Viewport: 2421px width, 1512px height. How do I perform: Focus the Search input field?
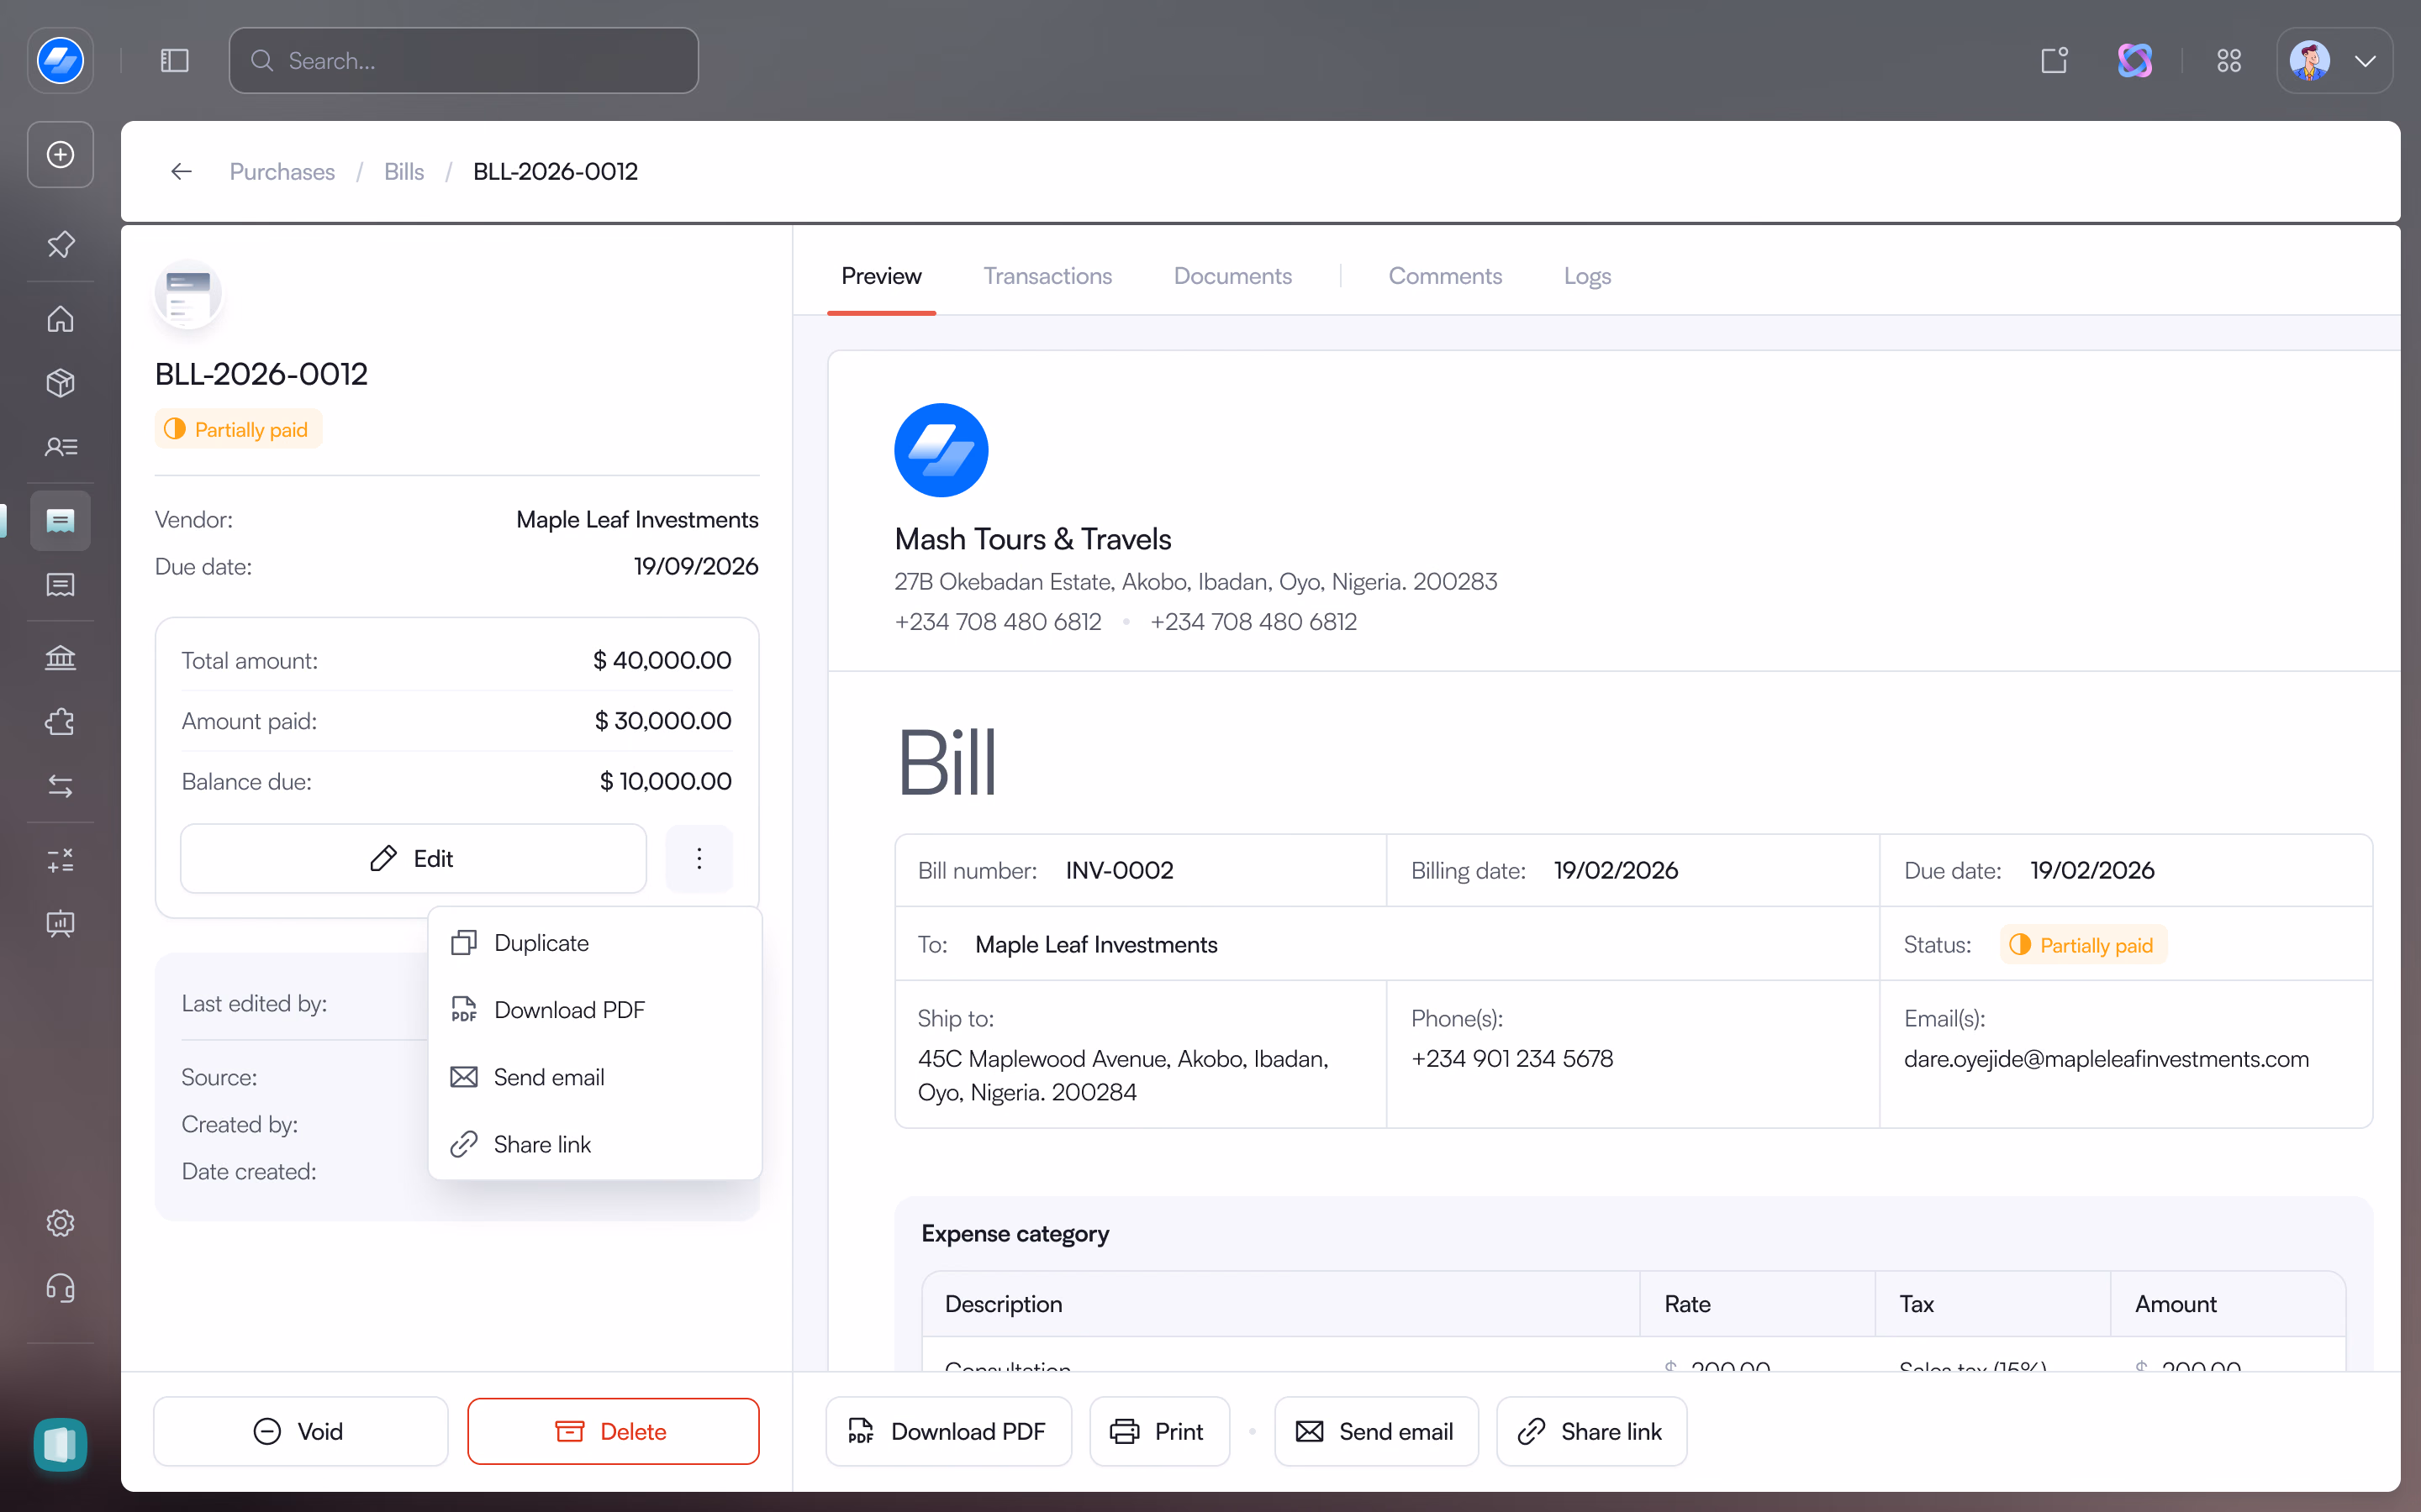[x=464, y=61]
